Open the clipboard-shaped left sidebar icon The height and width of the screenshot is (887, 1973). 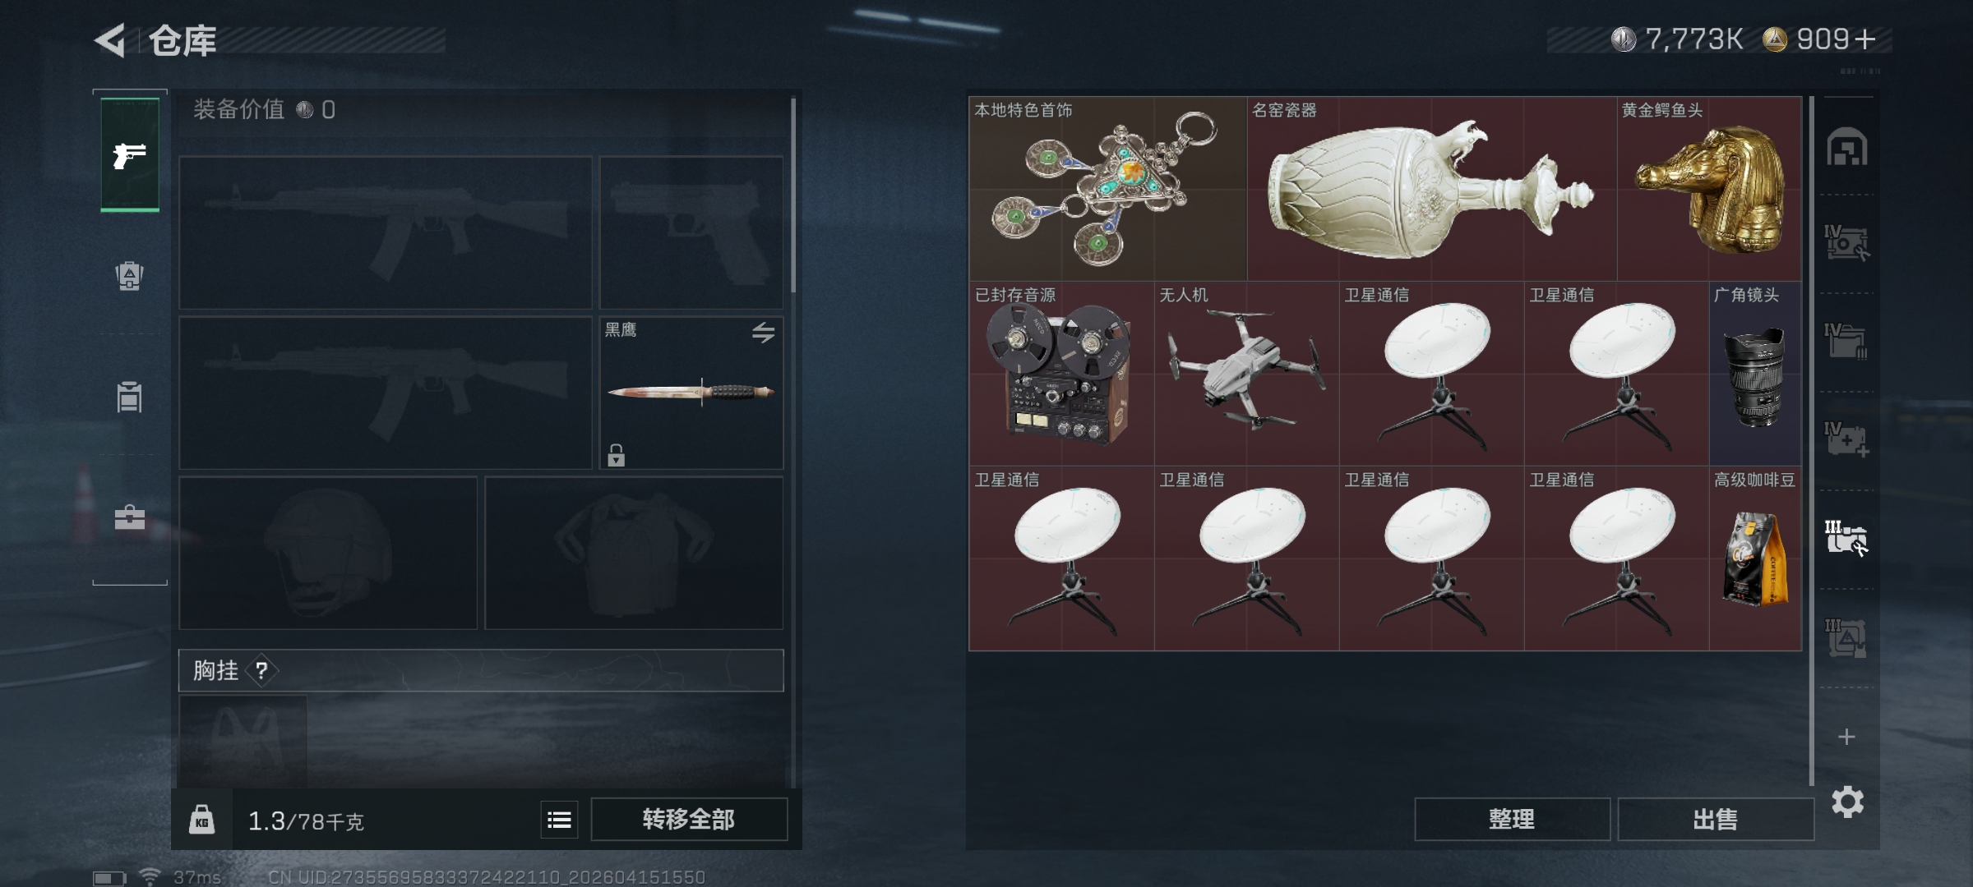[129, 397]
